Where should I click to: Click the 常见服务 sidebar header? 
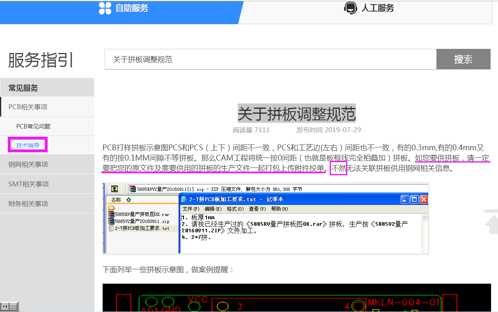pos(23,88)
